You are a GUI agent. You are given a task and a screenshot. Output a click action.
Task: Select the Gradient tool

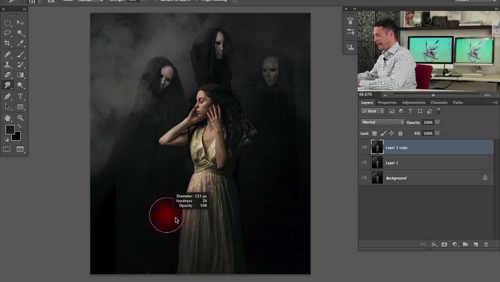(x=20, y=75)
